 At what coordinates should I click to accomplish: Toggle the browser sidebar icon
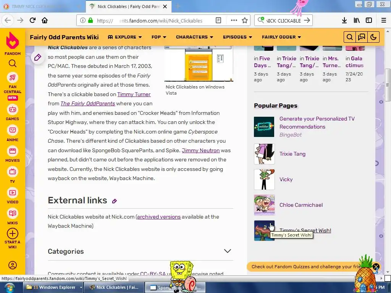(369, 21)
